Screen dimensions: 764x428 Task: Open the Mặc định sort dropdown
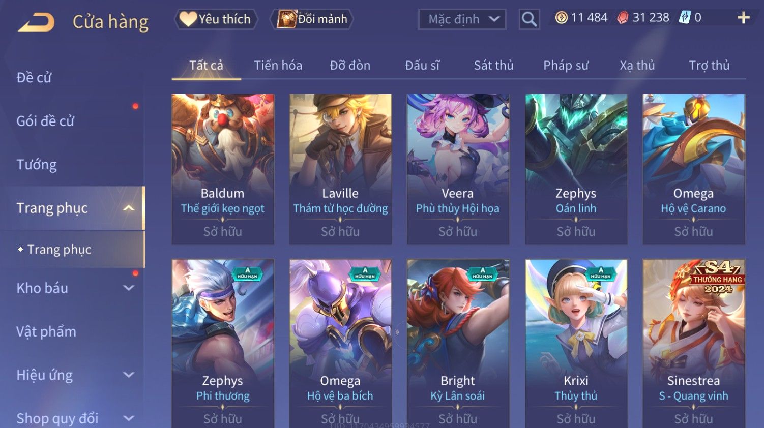pos(462,19)
